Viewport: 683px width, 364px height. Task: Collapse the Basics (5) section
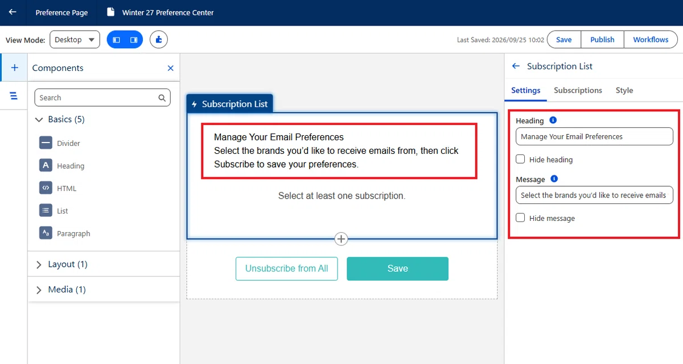39,120
